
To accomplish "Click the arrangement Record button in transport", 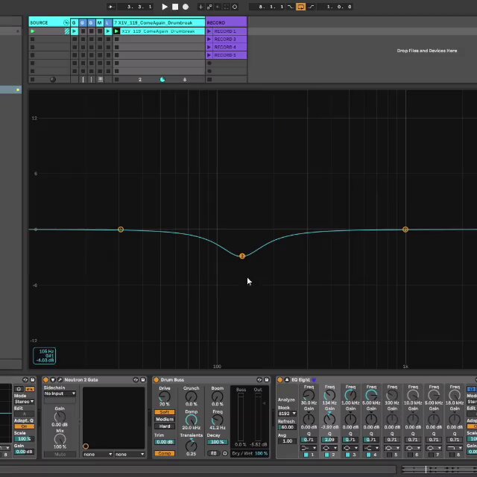I will point(186,7).
